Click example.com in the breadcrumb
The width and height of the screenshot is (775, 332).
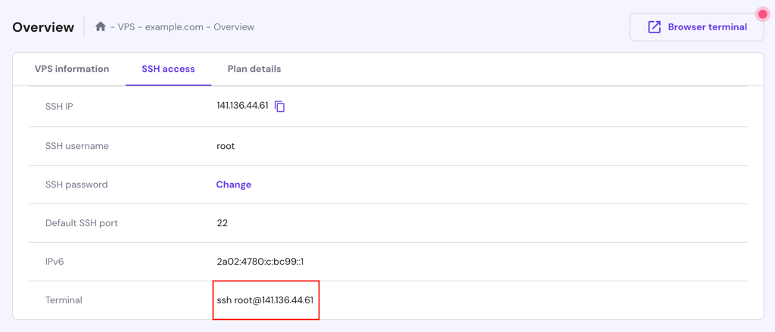(x=174, y=27)
